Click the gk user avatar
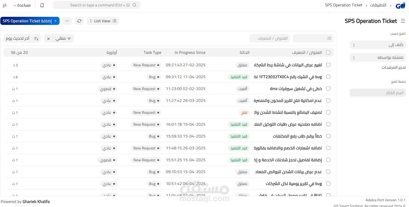Screen dimensions: 409x207 point(5,5)
